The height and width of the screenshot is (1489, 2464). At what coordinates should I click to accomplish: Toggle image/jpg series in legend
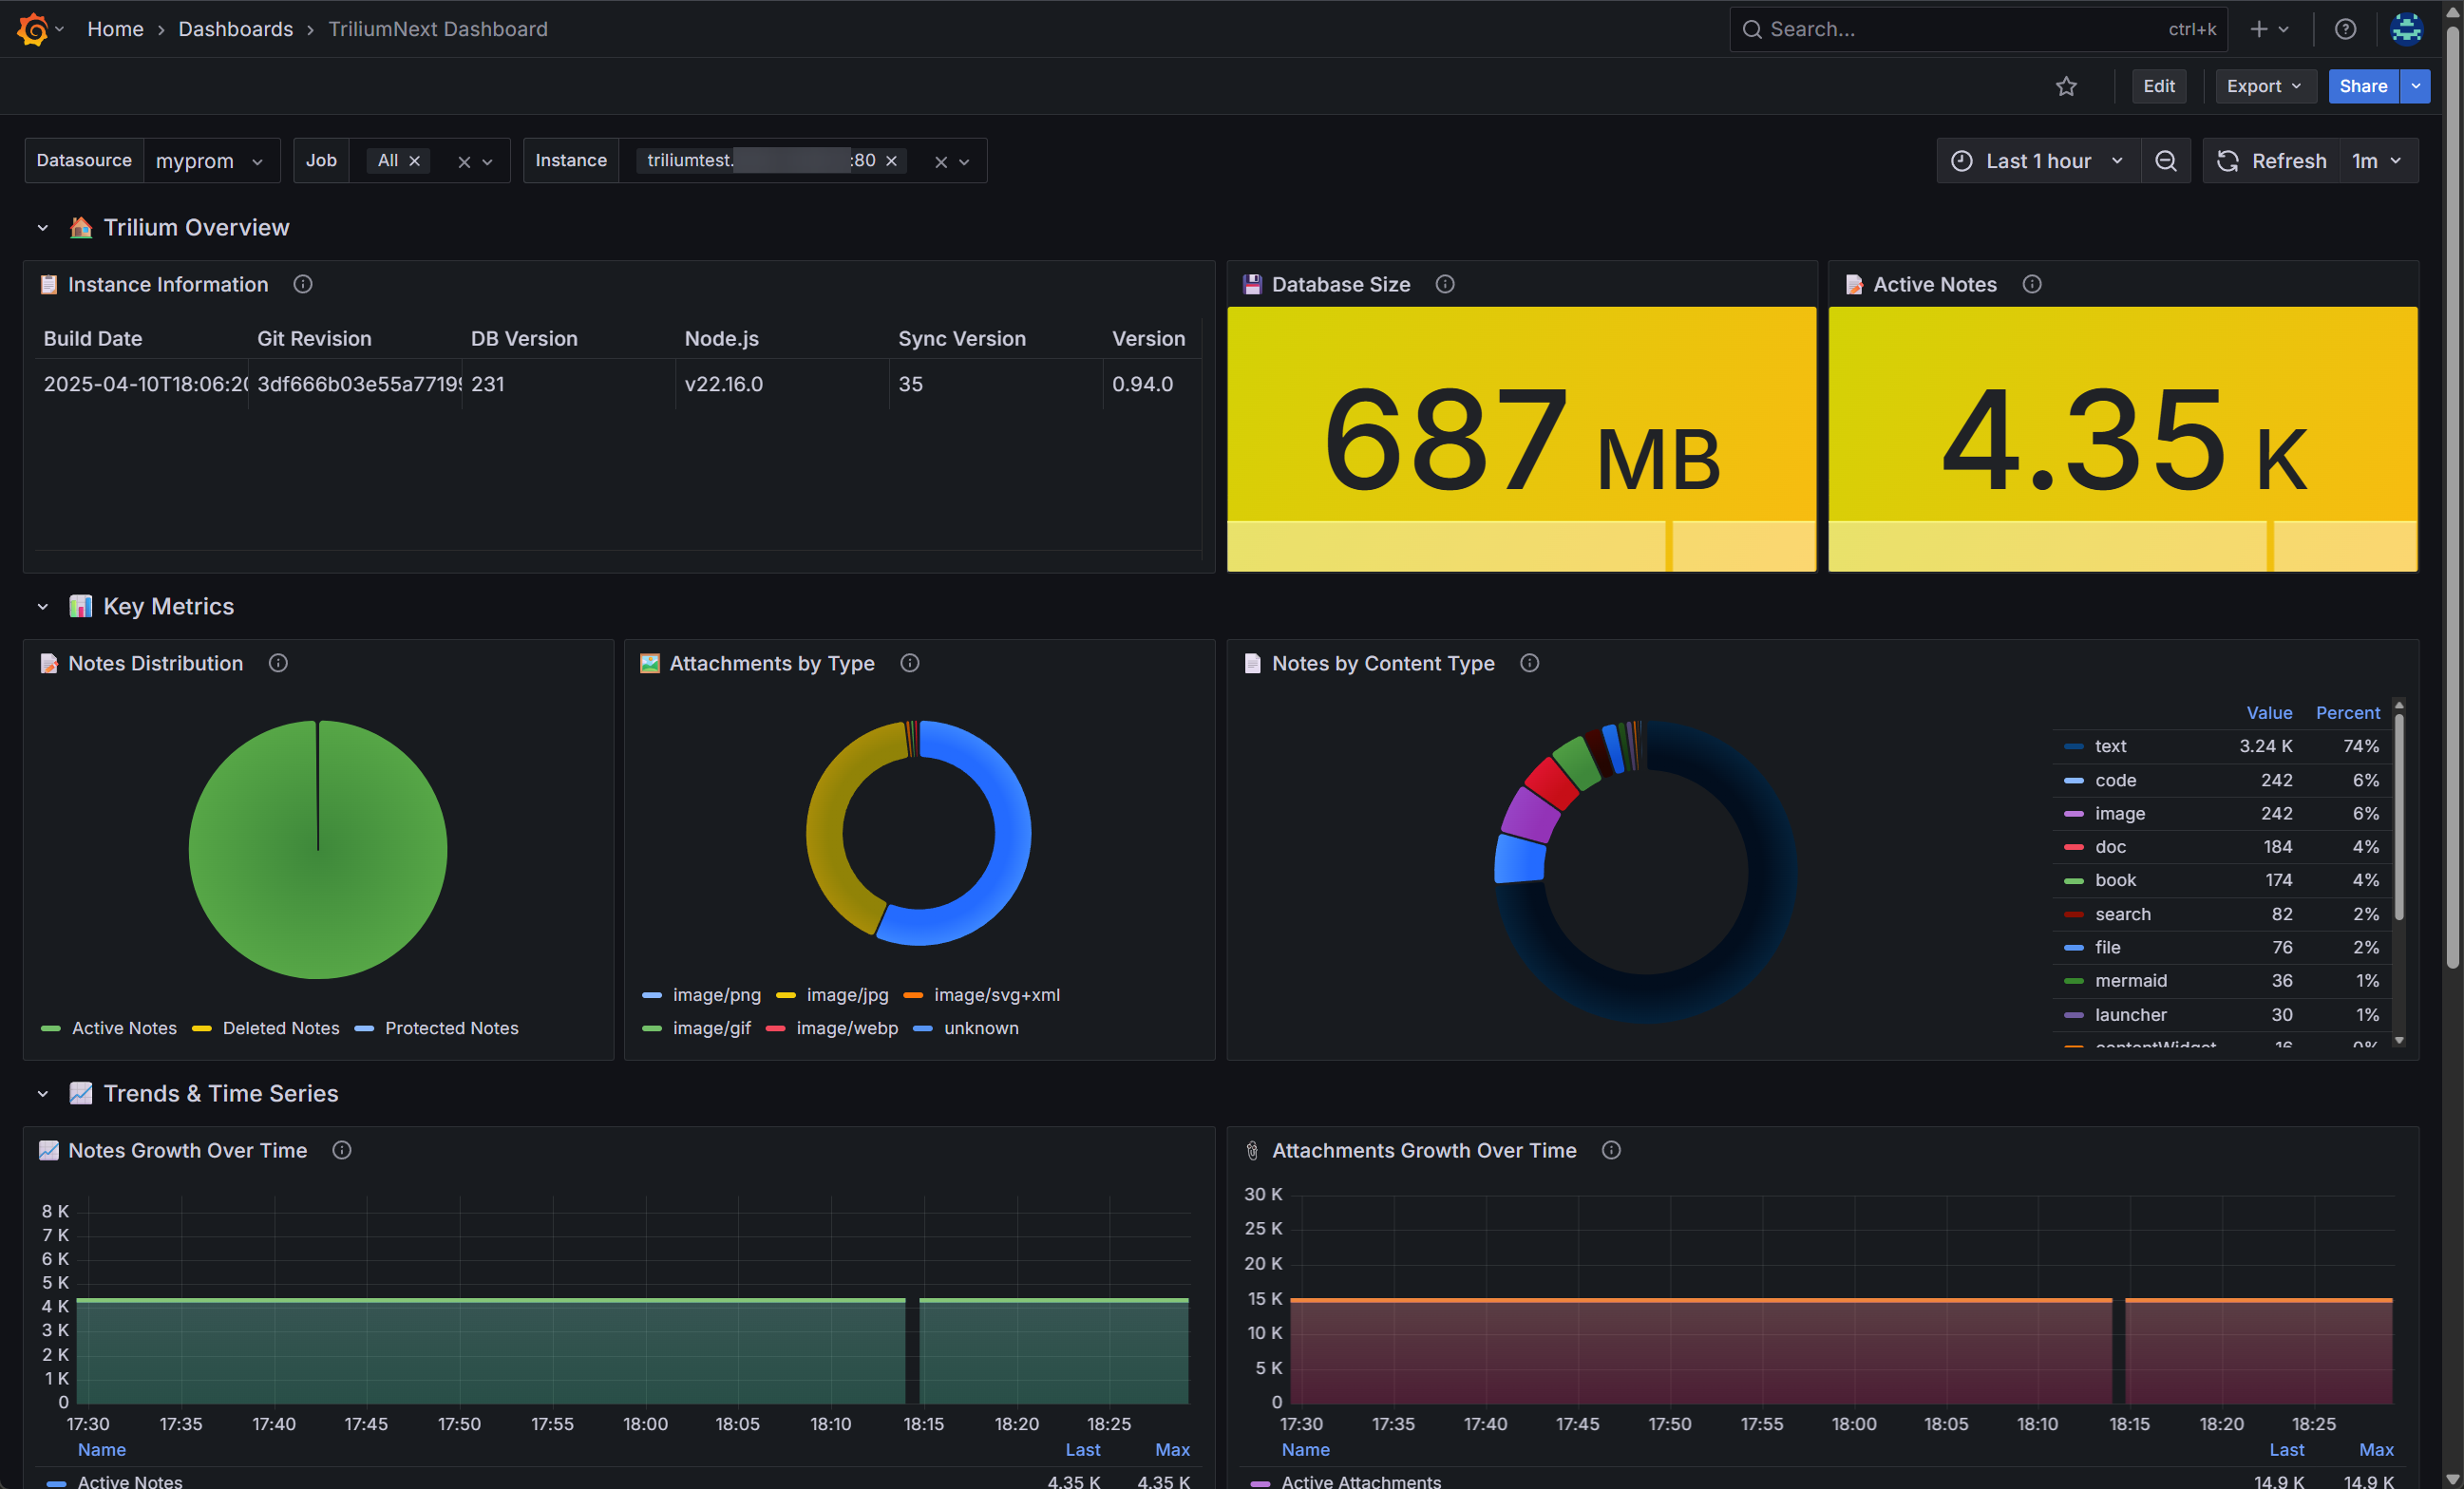846,995
